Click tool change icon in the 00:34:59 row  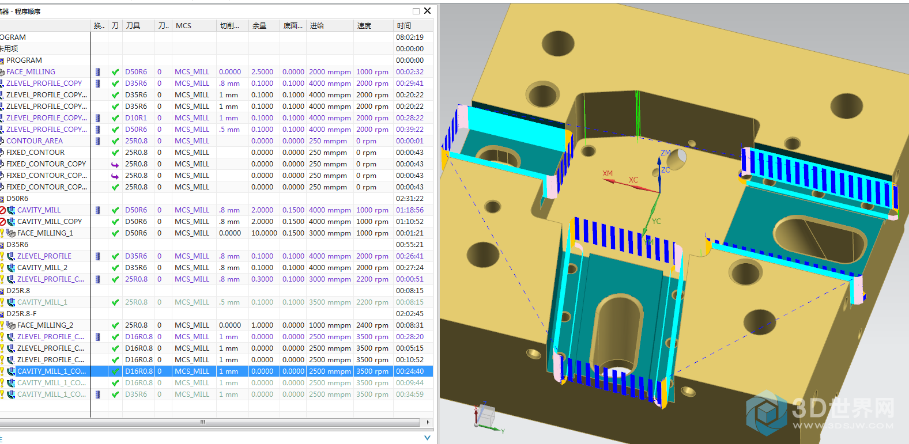click(x=98, y=394)
